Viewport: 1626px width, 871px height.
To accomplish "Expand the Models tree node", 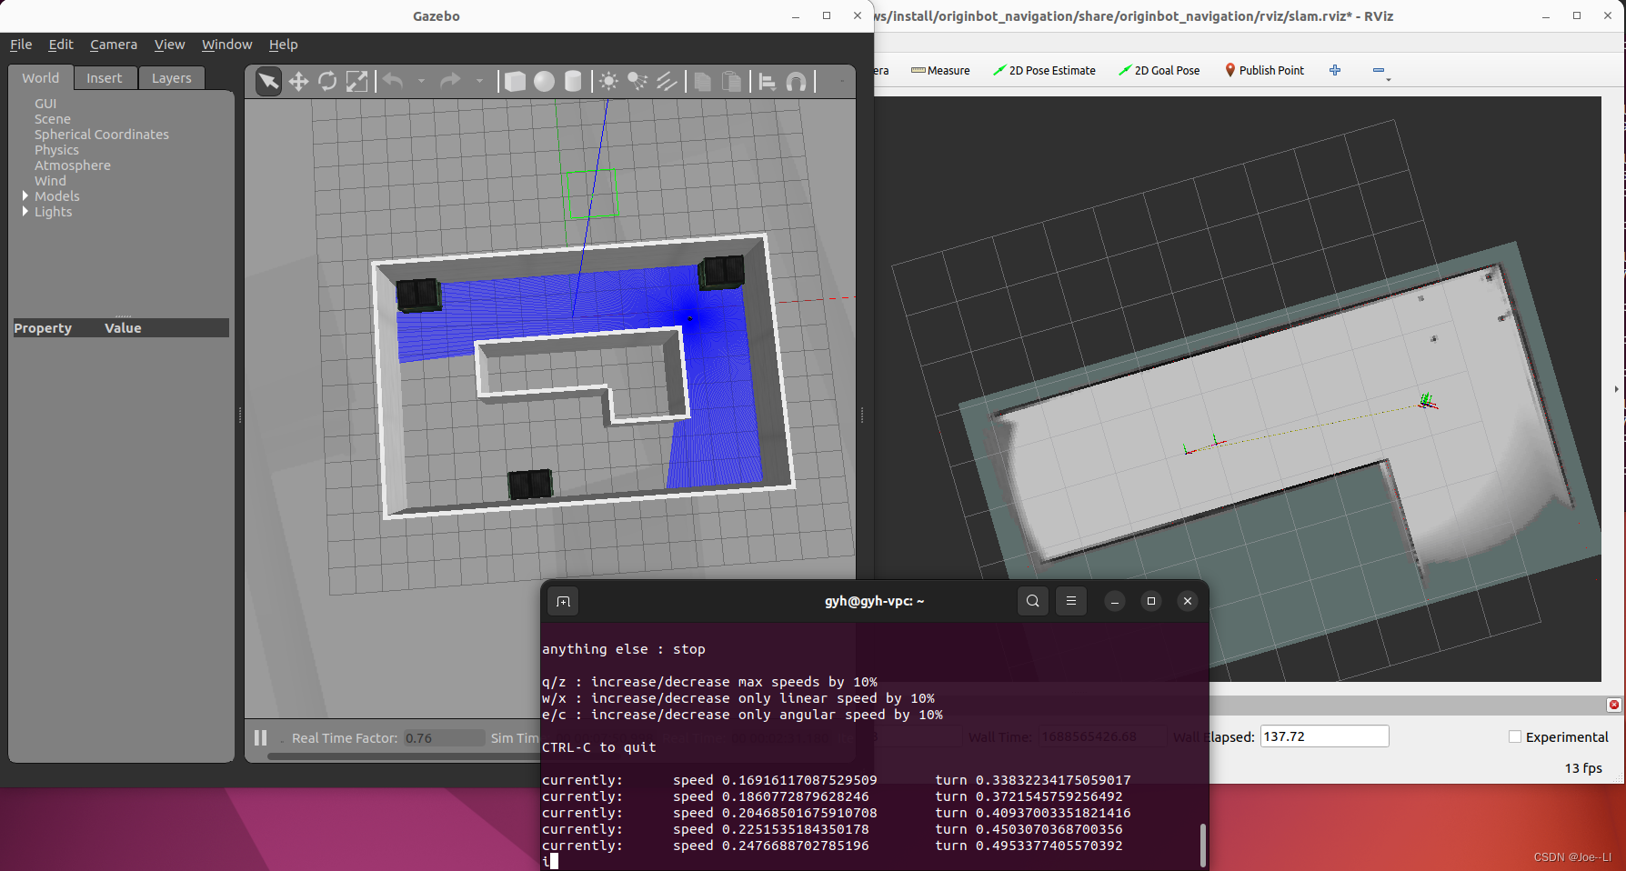I will coord(25,195).
